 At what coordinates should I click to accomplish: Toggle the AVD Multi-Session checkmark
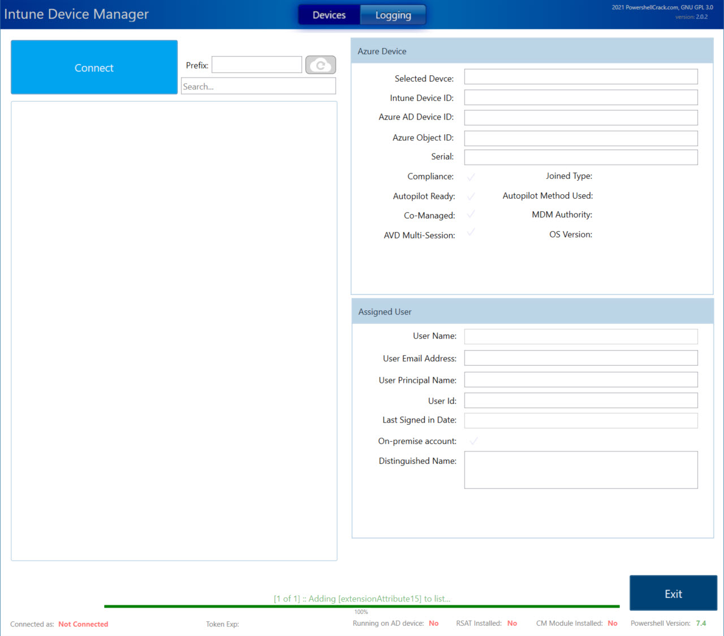point(471,232)
